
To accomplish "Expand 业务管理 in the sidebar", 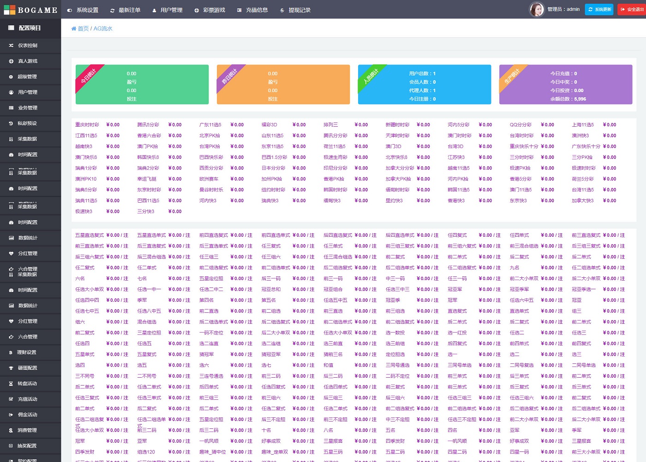I will pyautogui.click(x=28, y=108).
